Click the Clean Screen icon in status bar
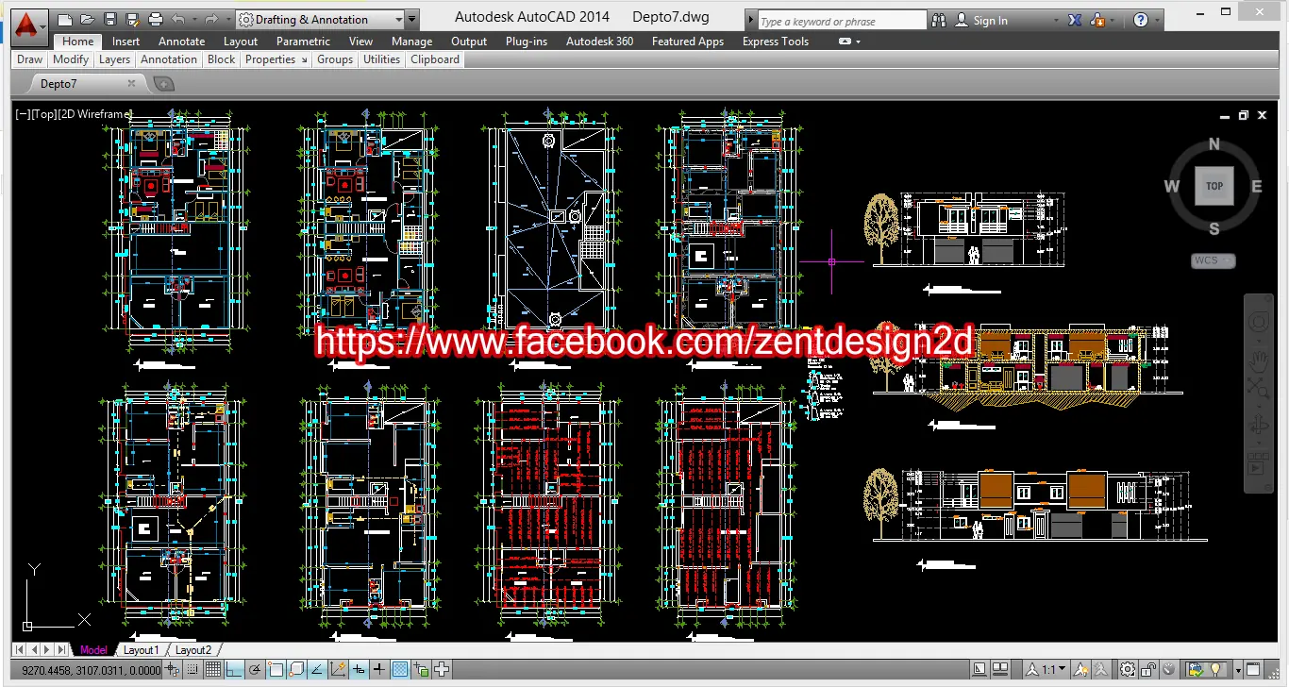The width and height of the screenshot is (1289, 687). pyautogui.click(x=1253, y=670)
